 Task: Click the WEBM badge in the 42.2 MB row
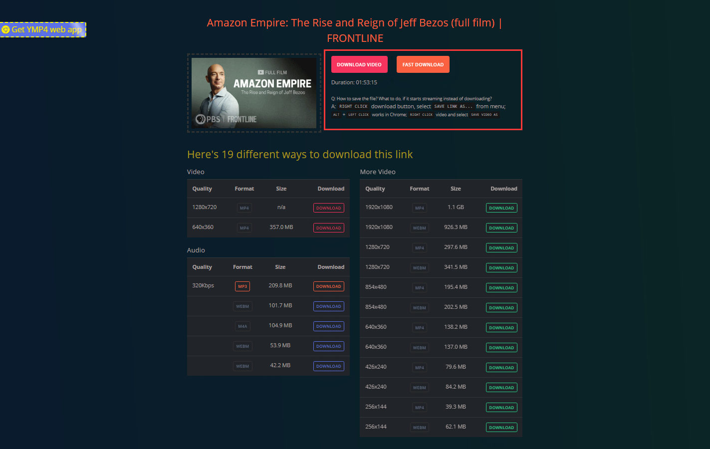[x=242, y=366]
